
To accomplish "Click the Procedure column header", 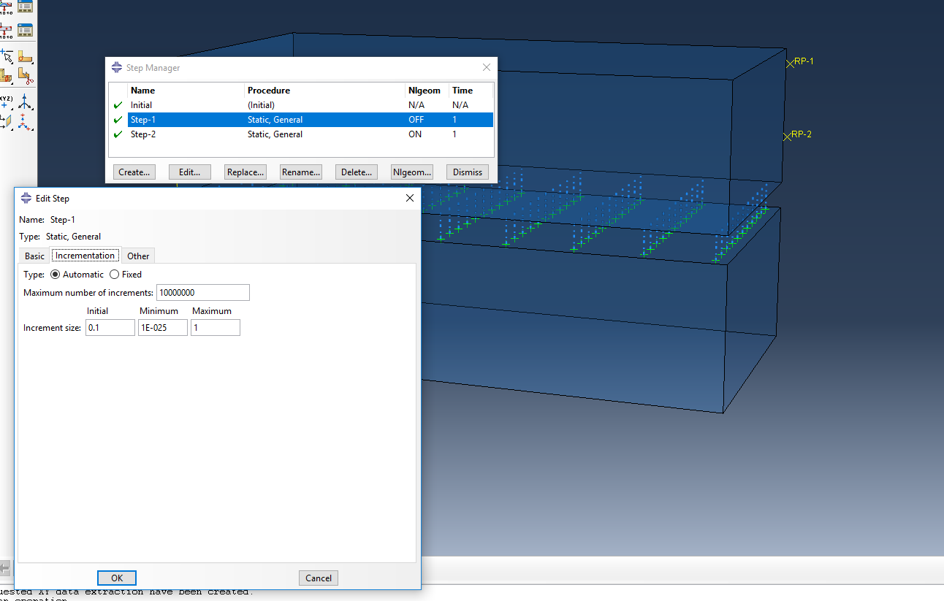I will click(269, 91).
